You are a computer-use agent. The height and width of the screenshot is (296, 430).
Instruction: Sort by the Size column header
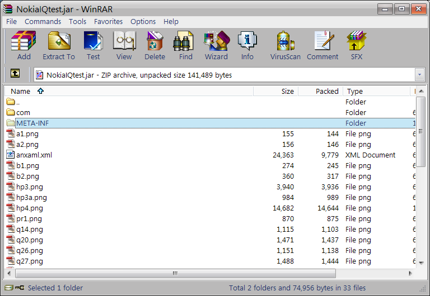275,91
